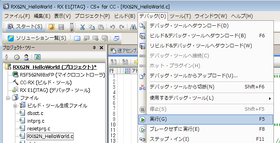Select R5F562N8BxFP microcontroller node
280x143 pixels.
pyautogui.click(x=62, y=75)
